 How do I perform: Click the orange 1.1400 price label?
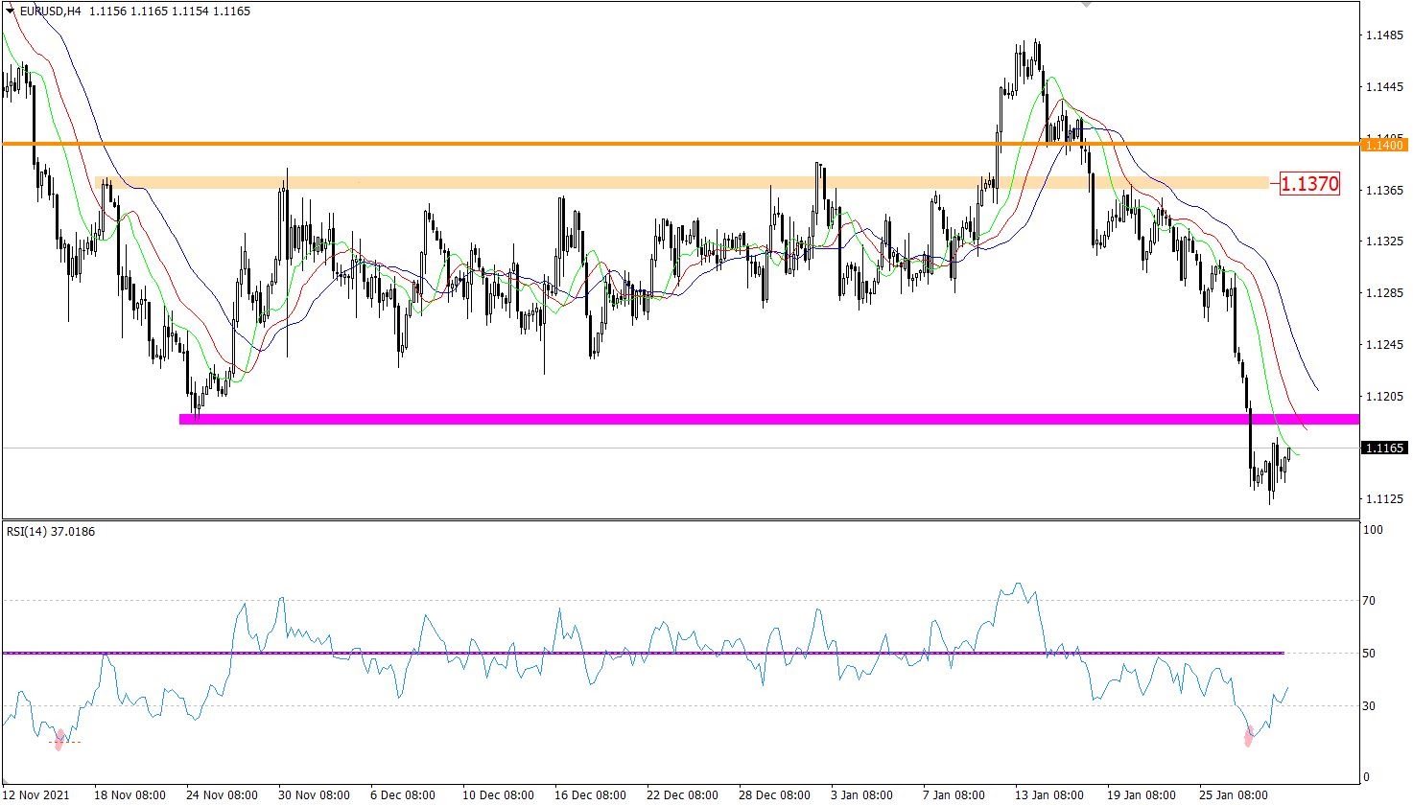[x=1384, y=145]
